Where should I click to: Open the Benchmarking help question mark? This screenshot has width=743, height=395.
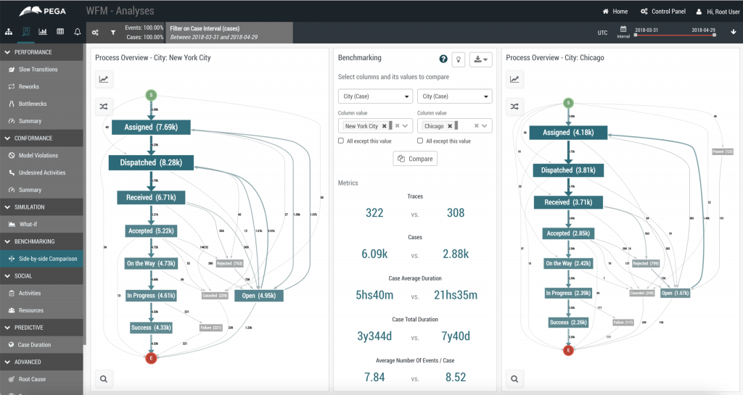[443, 59]
